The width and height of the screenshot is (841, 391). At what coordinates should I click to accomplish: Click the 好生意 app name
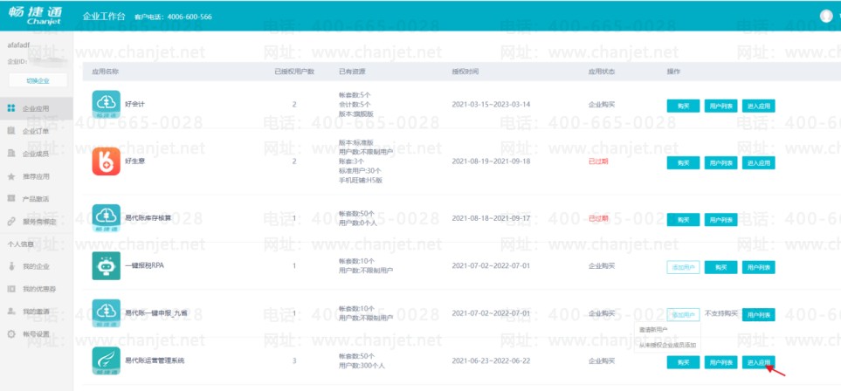(x=134, y=161)
